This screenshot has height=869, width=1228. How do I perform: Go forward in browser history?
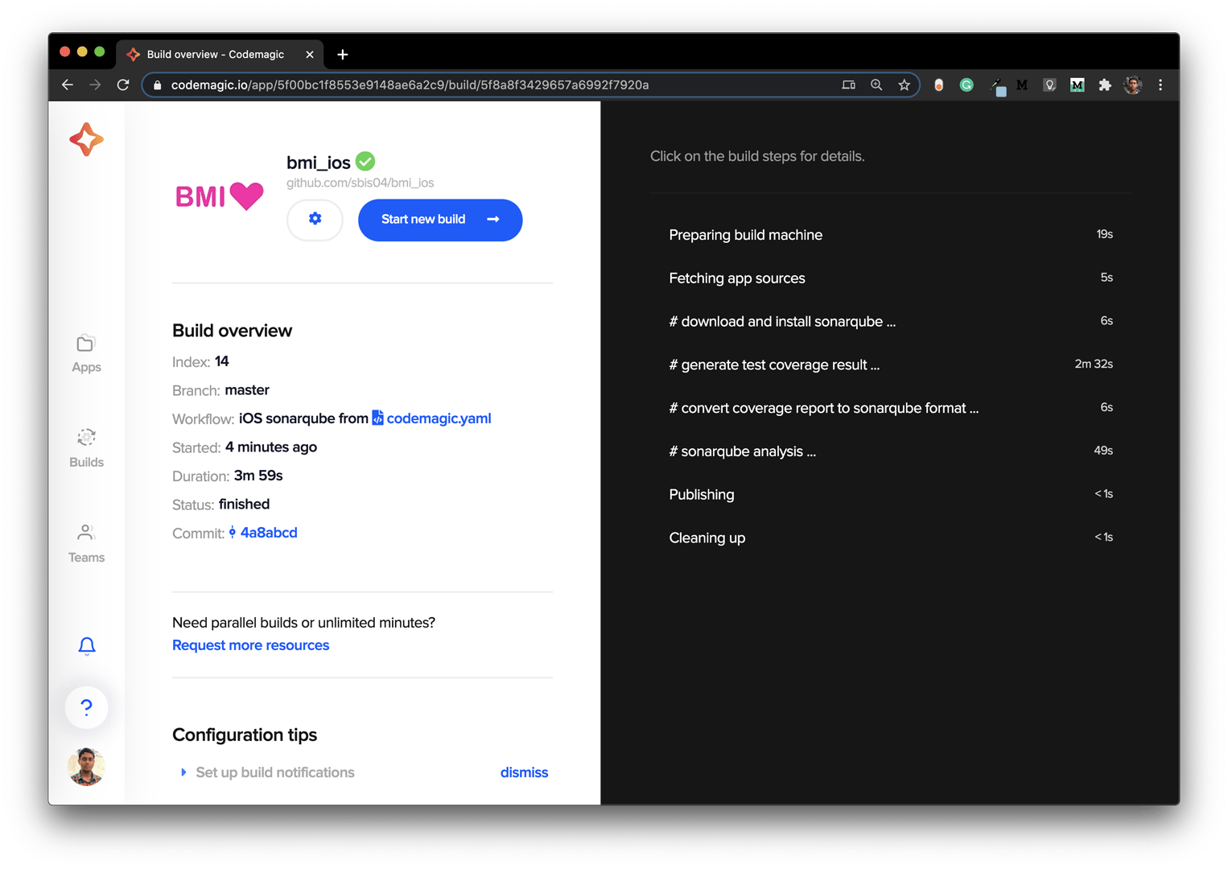coord(95,84)
